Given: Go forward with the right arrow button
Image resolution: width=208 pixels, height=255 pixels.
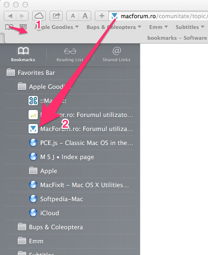Looking at the screenshot, I should [22, 16].
